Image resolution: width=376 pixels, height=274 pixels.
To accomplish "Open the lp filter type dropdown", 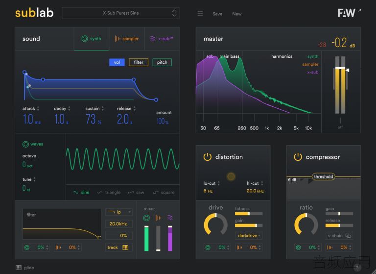I will point(118,212).
